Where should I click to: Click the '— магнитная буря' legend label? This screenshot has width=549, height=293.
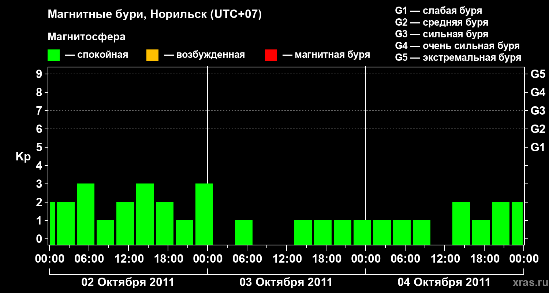326,55
